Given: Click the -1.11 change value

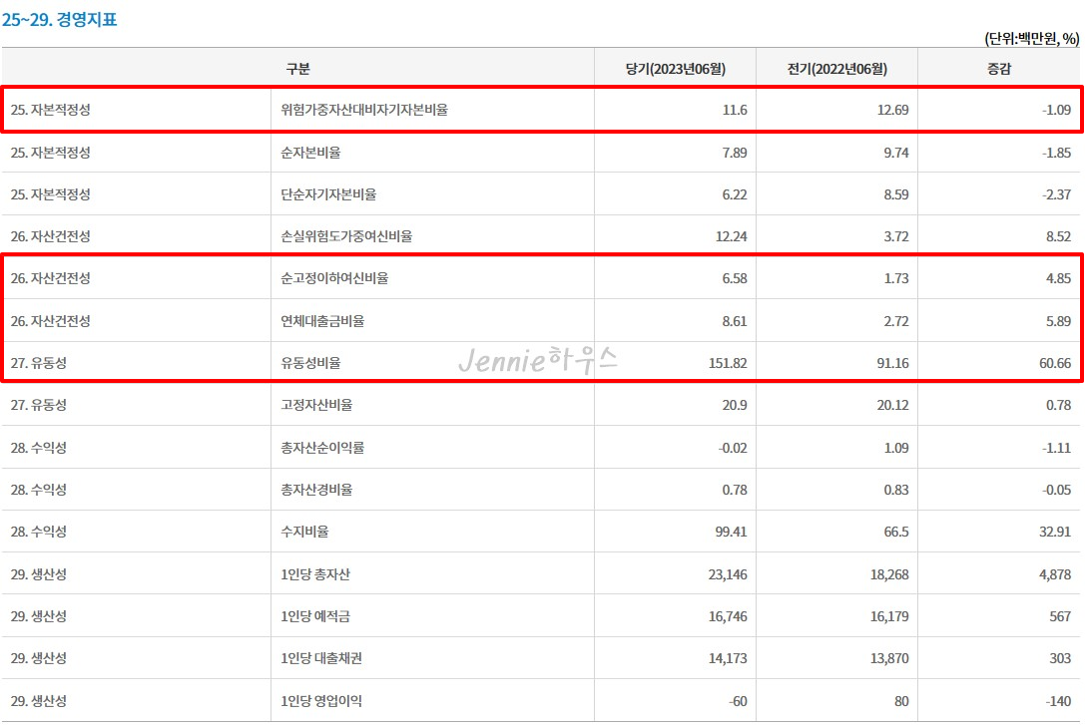Looking at the screenshot, I should 1057,448.
